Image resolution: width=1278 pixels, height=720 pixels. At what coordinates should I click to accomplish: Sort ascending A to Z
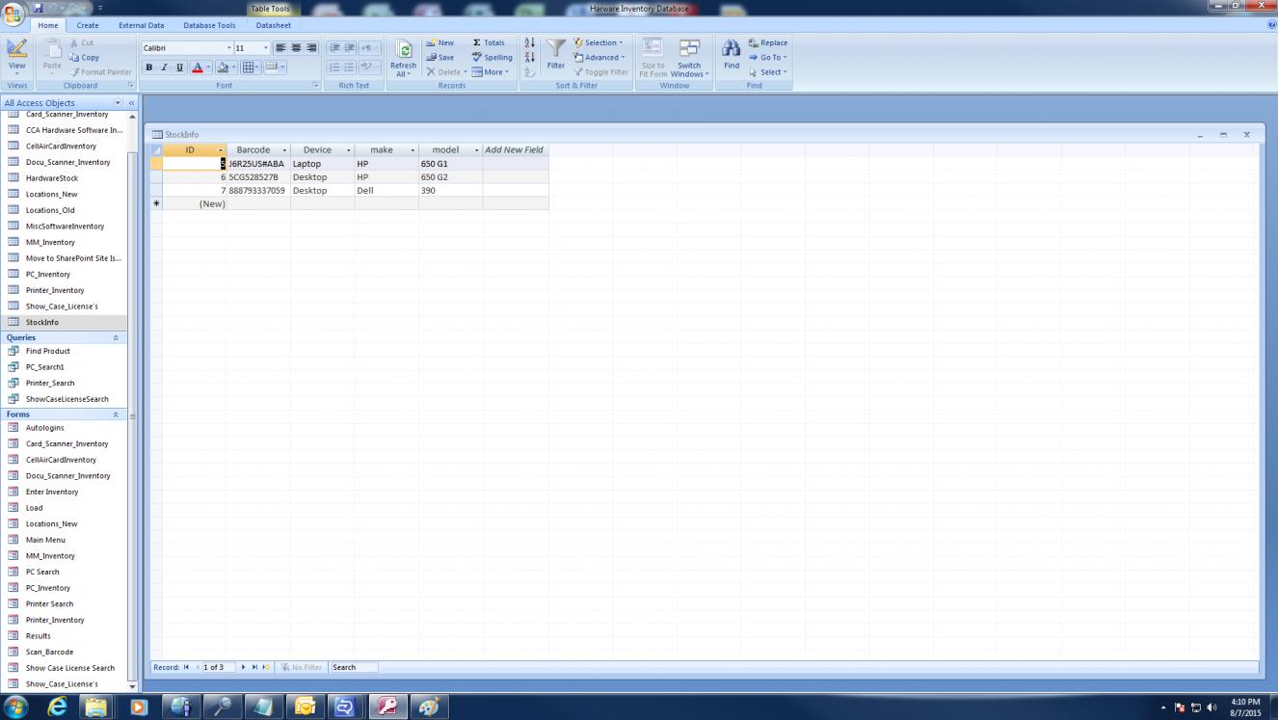(529, 43)
